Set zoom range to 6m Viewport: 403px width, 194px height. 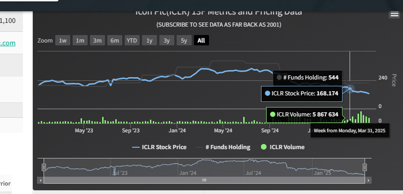point(115,41)
